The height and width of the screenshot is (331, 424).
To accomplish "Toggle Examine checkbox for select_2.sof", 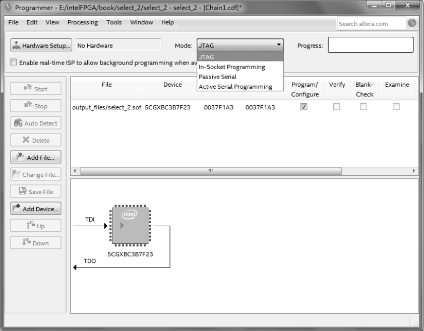I will pos(396,107).
